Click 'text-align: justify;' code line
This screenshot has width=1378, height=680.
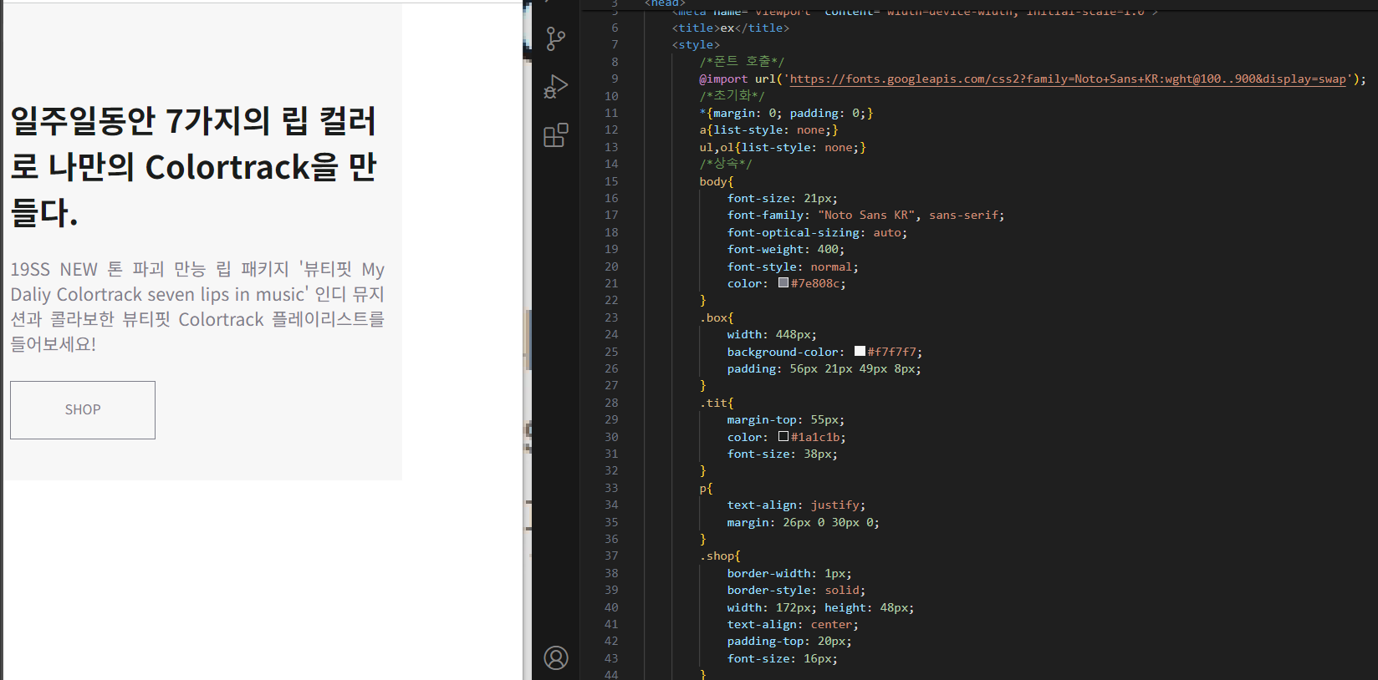pyautogui.click(x=796, y=505)
